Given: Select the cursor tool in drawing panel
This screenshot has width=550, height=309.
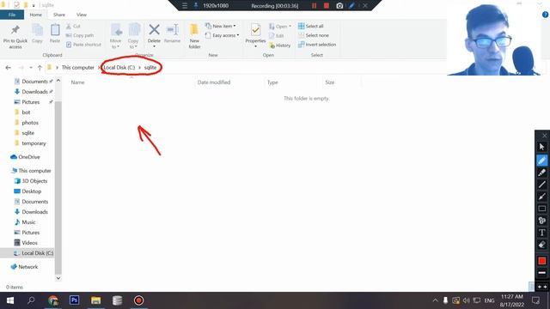Looking at the screenshot, I should coord(542,147).
